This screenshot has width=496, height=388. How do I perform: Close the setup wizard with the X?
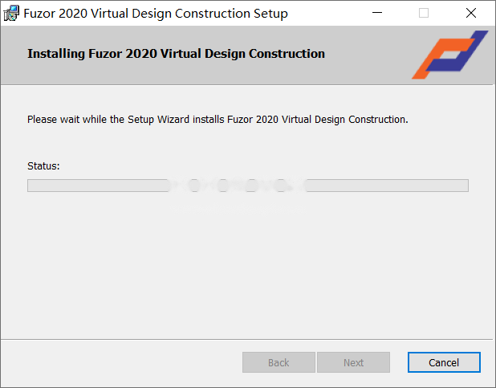(471, 13)
